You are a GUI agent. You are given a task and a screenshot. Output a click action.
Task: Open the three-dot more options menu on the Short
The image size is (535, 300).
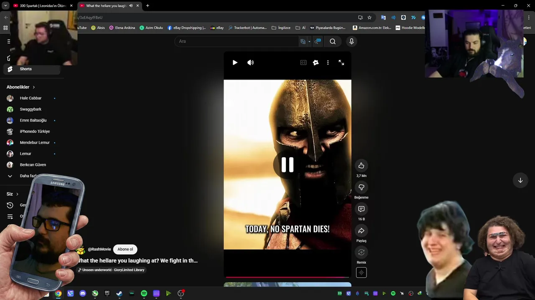[x=328, y=62]
